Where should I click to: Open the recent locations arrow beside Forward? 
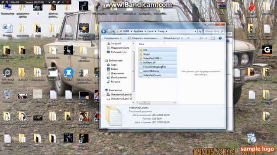(x=113, y=31)
